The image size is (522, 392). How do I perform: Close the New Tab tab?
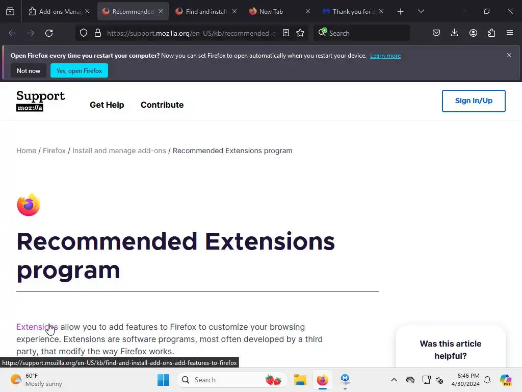[307, 11]
